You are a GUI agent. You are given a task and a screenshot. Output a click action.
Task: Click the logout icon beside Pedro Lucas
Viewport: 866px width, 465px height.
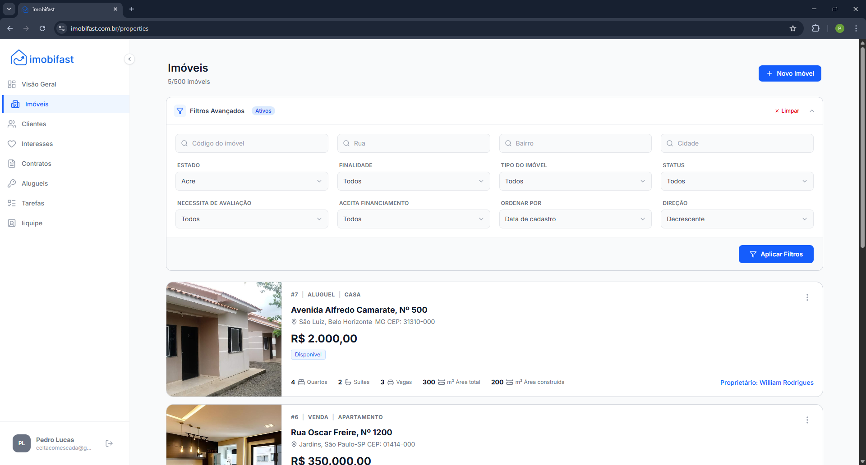[109, 443]
